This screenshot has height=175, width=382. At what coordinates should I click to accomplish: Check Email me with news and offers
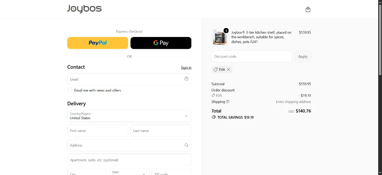(70, 90)
